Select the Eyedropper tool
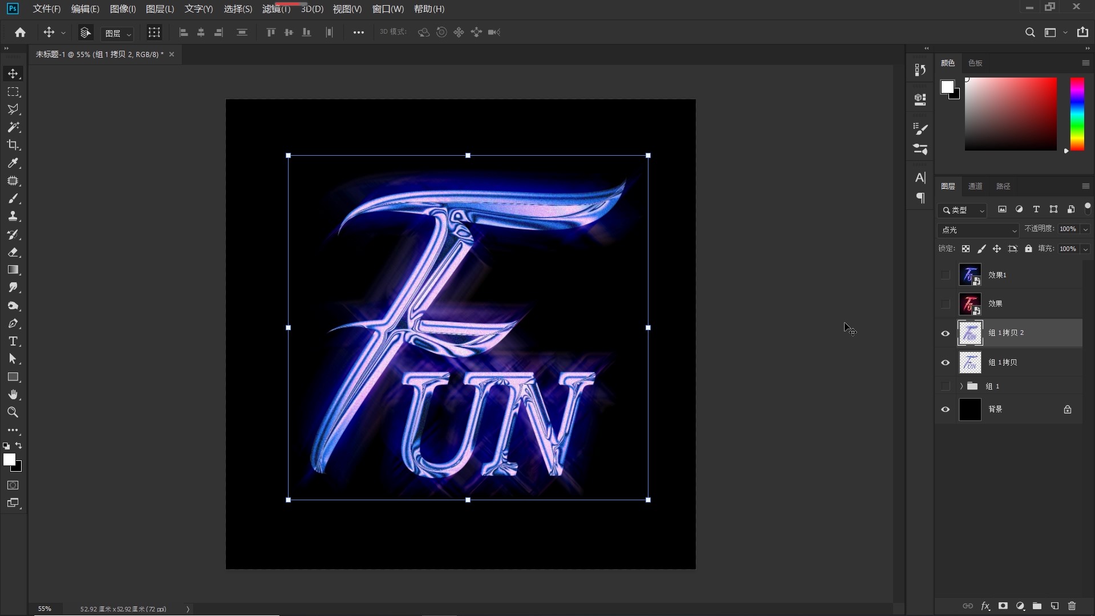Image resolution: width=1095 pixels, height=616 pixels. (x=13, y=163)
